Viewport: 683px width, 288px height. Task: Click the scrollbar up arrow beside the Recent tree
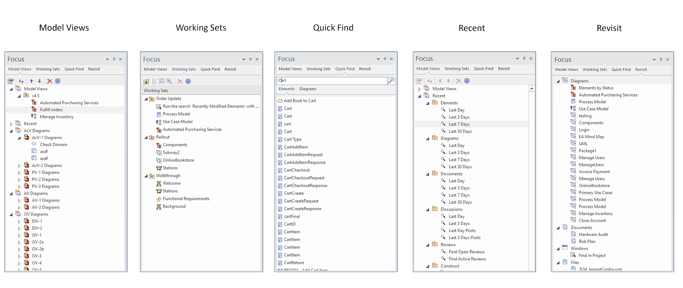click(x=531, y=89)
